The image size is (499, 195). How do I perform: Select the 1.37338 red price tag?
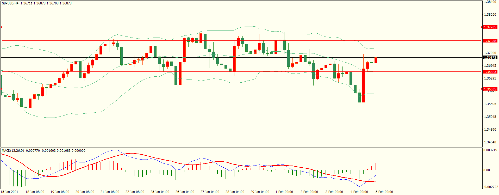pos(490,41)
